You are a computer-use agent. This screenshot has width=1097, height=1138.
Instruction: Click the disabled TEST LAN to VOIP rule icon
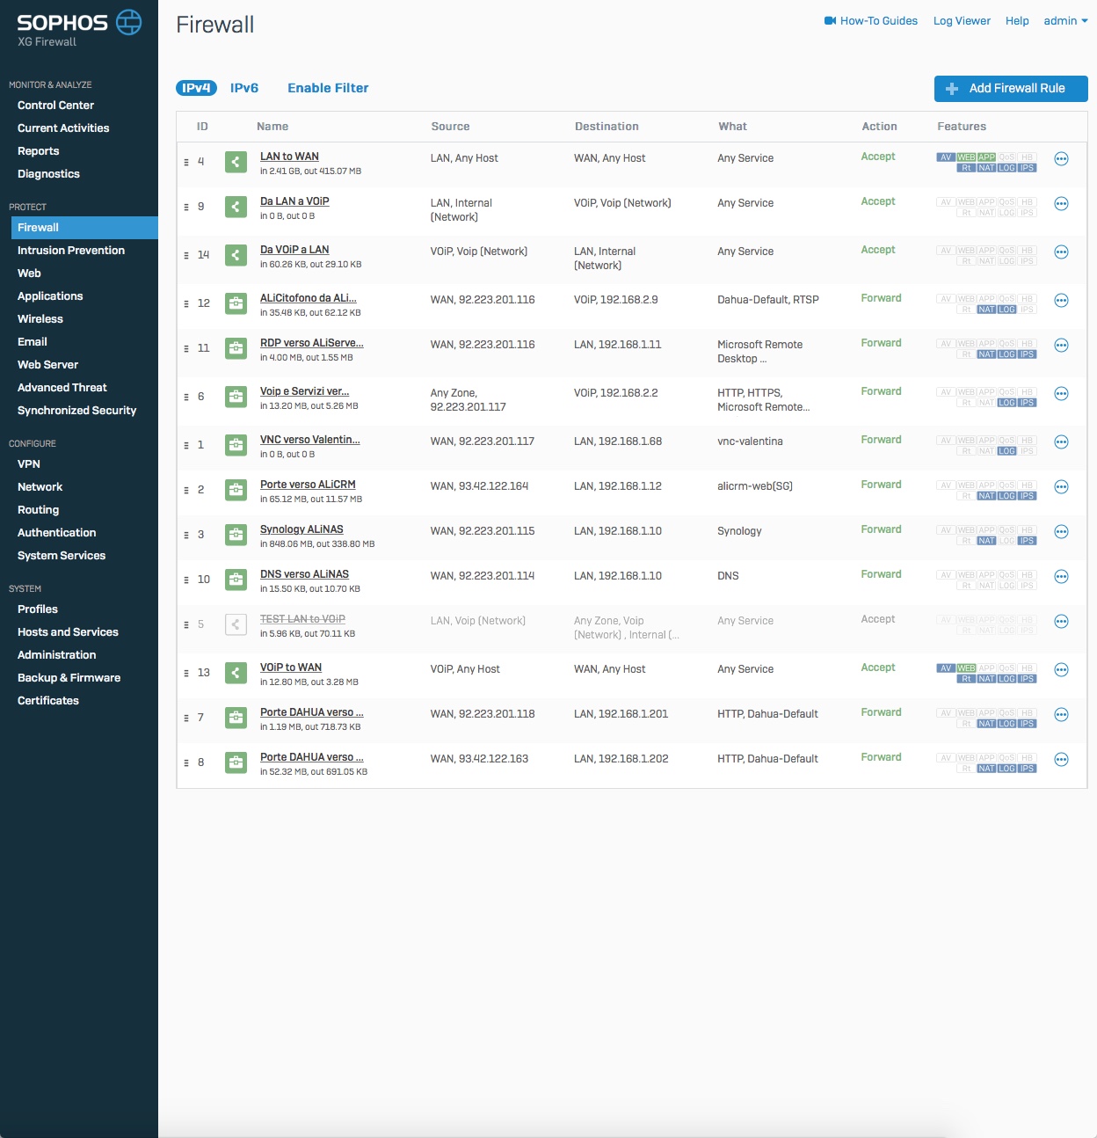(236, 624)
